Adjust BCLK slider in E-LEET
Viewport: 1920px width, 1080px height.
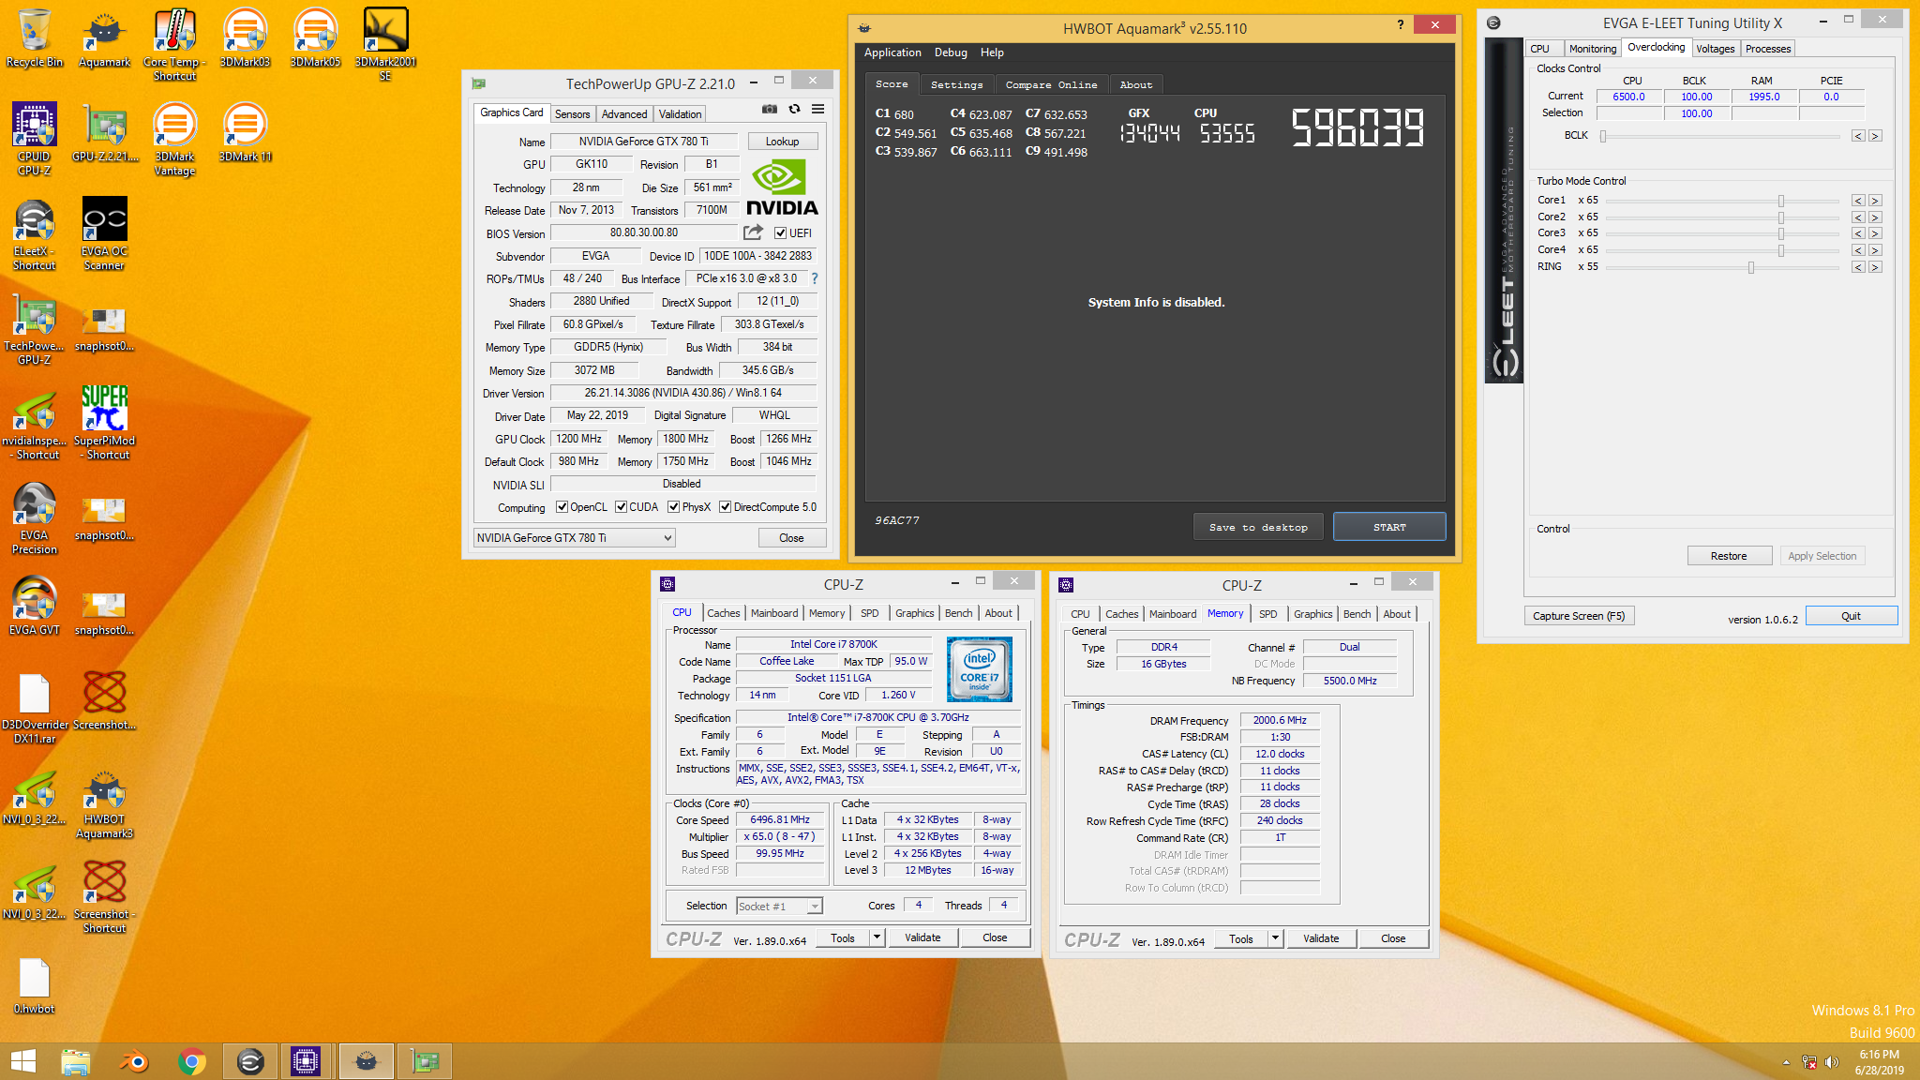1603,136
